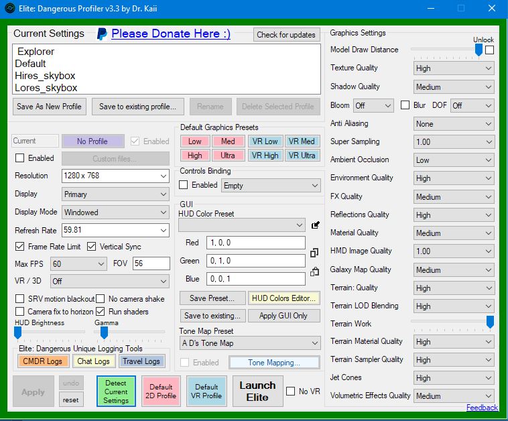Click the HUD Brightness slider handle

pyautogui.click(x=18, y=333)
